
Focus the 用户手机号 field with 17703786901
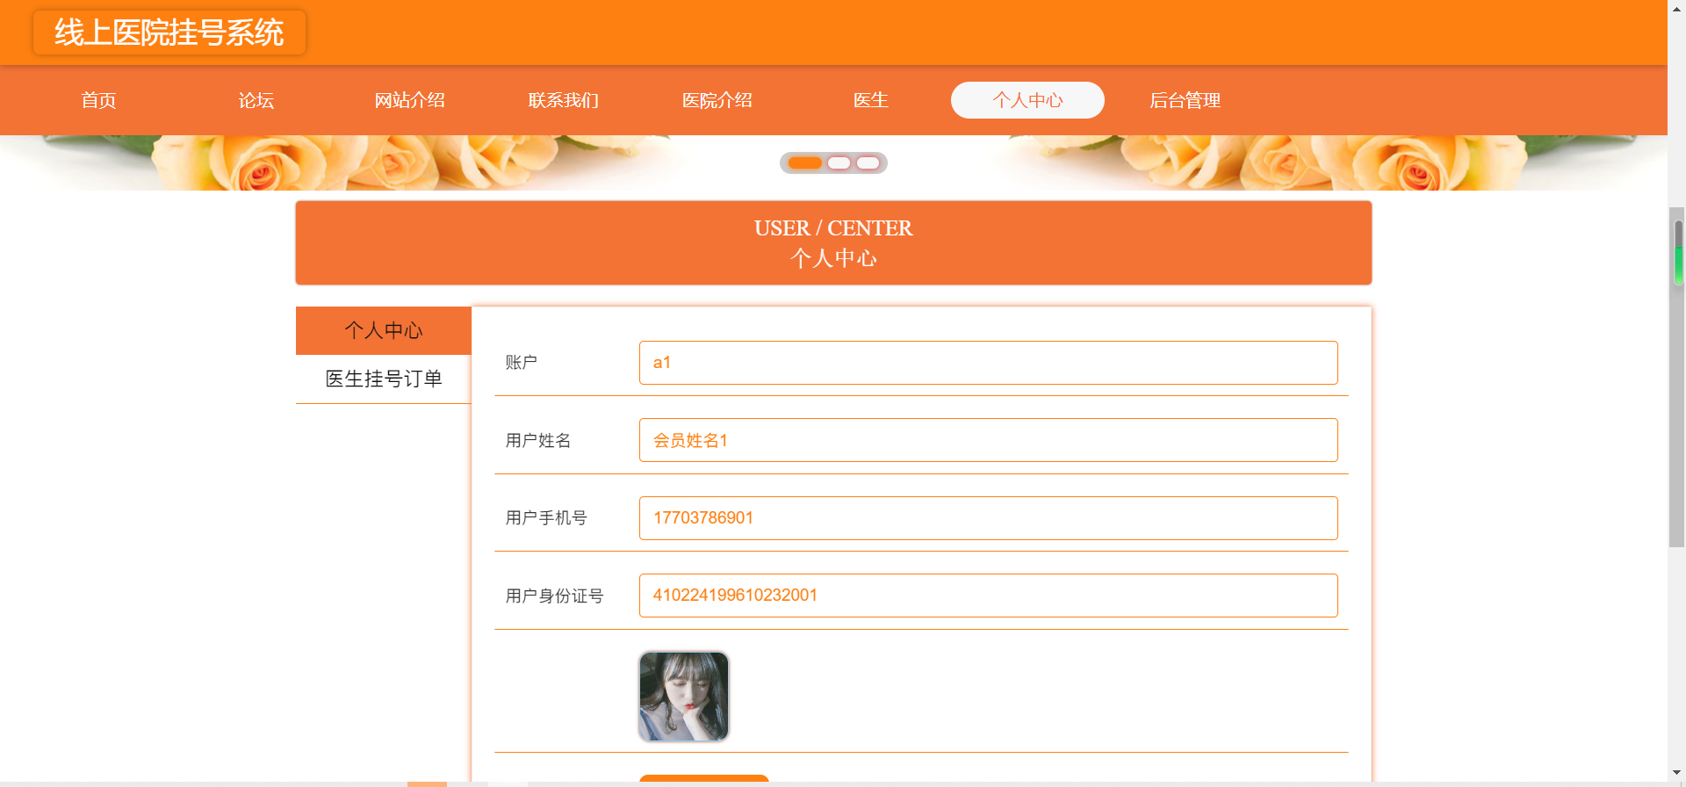988,518
